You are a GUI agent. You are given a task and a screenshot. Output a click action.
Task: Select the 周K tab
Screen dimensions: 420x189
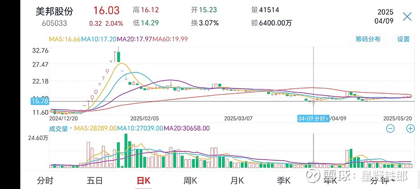[x=190, y=181]
